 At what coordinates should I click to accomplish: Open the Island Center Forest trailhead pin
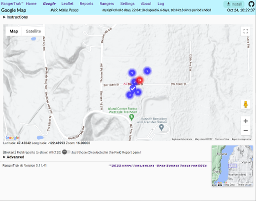coord(131,117)
